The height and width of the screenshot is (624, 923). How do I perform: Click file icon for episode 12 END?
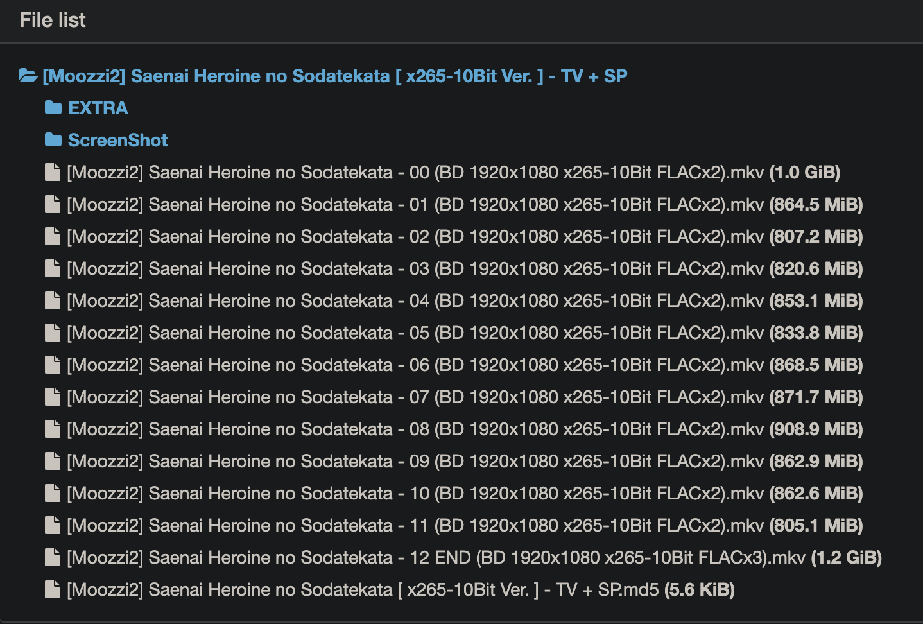(53, 557)
